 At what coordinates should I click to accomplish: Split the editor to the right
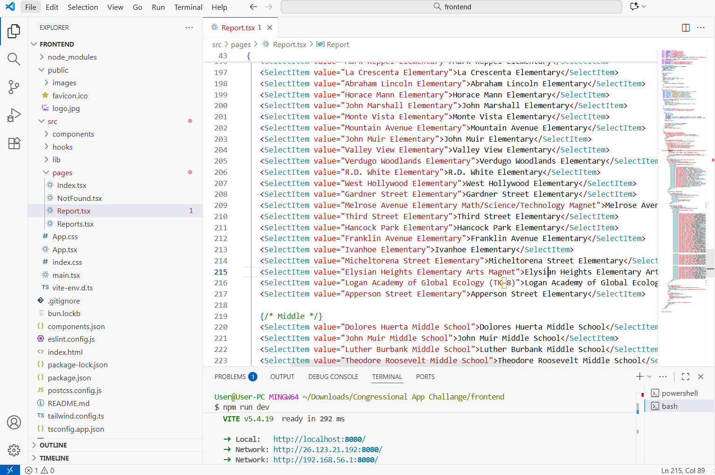(x=686, y=28)
